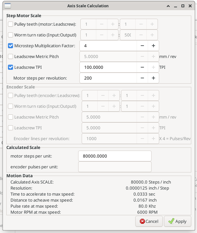This screenshot has height=233, width=197.
Task: Cancel the axis scale calculation dialog
Action: [x=149, y=221]
